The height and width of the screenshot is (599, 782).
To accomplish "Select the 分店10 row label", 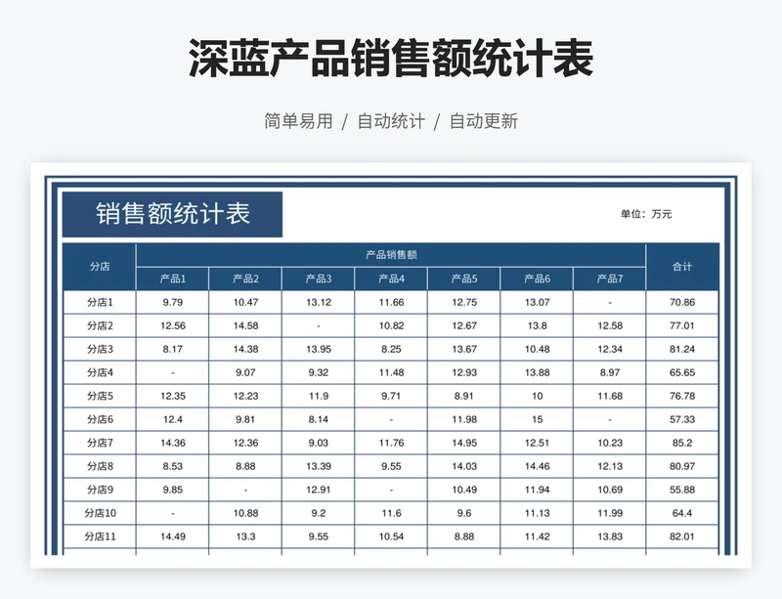I will (100, 513).
